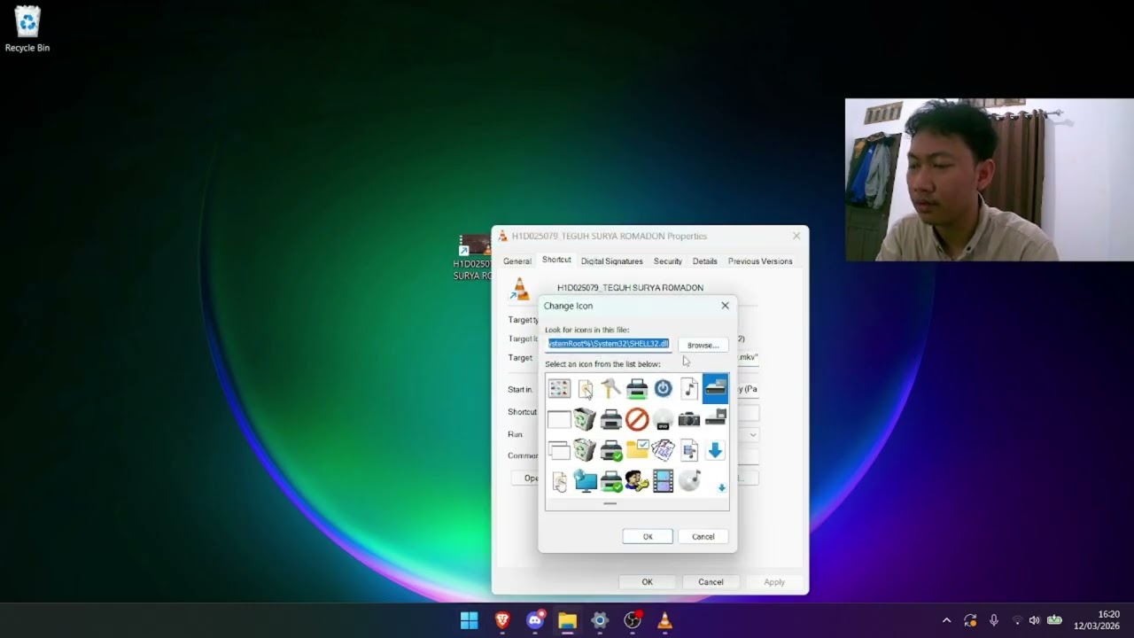Click OK in the Properties window
1134x638 pixels.
tap(647, 582)
